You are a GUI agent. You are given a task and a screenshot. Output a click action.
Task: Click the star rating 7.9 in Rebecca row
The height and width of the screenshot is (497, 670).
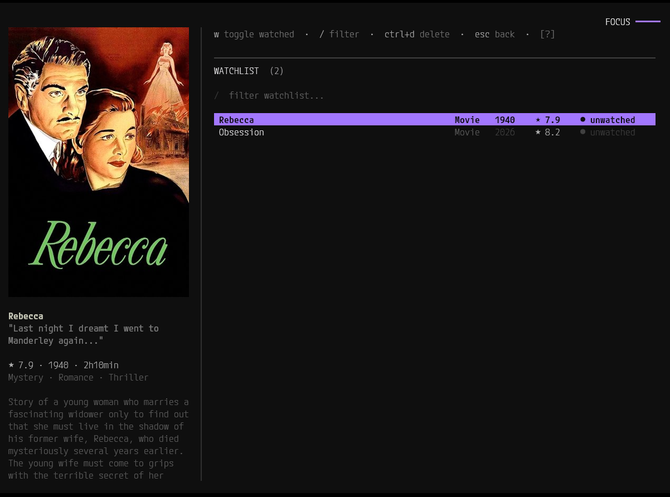547,120
